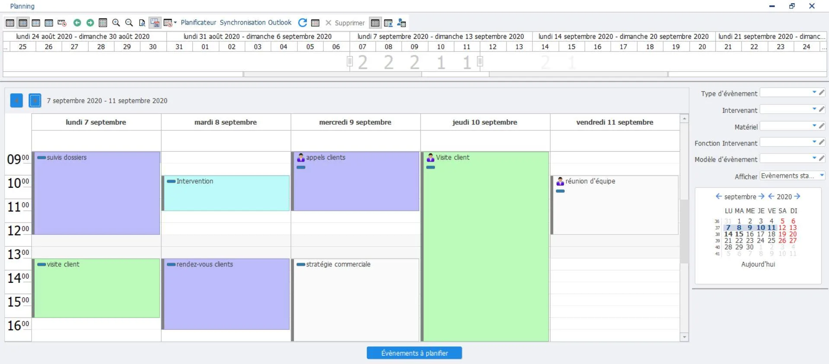Select the mercredi 9 septembre column header

(x=355, y=122)
